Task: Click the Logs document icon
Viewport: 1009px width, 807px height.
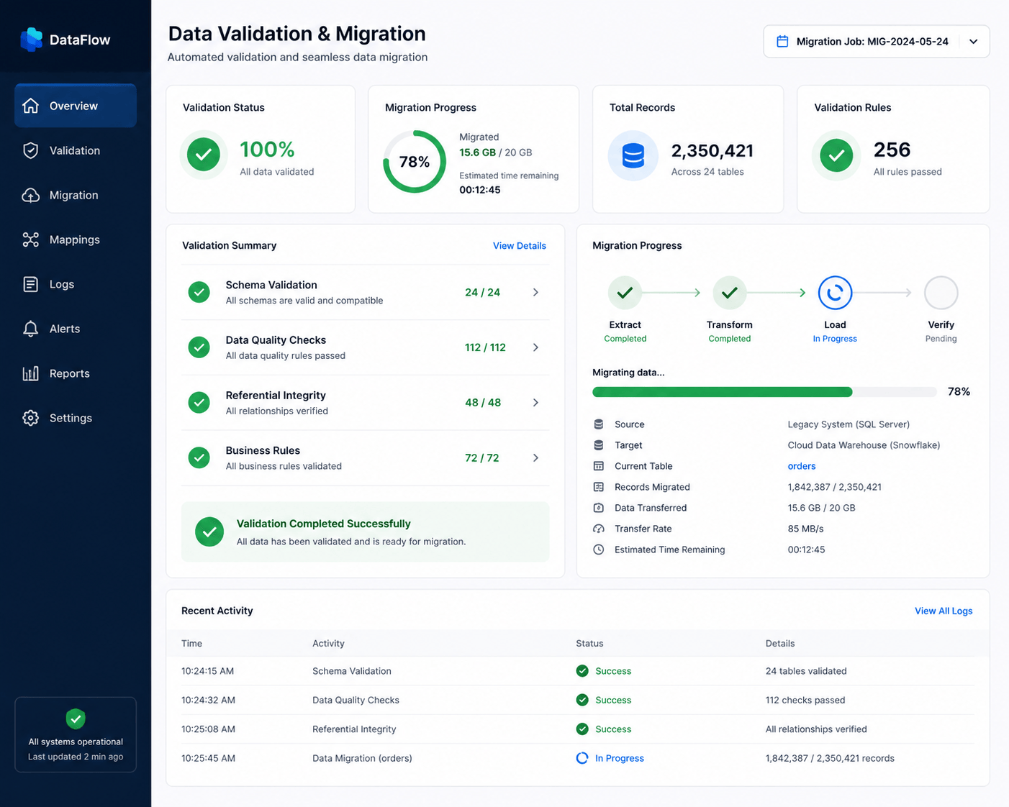Action: [30, 284]
